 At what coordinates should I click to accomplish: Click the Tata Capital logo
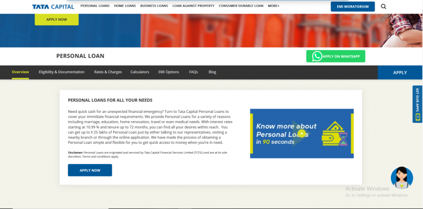tap(53, 7)
